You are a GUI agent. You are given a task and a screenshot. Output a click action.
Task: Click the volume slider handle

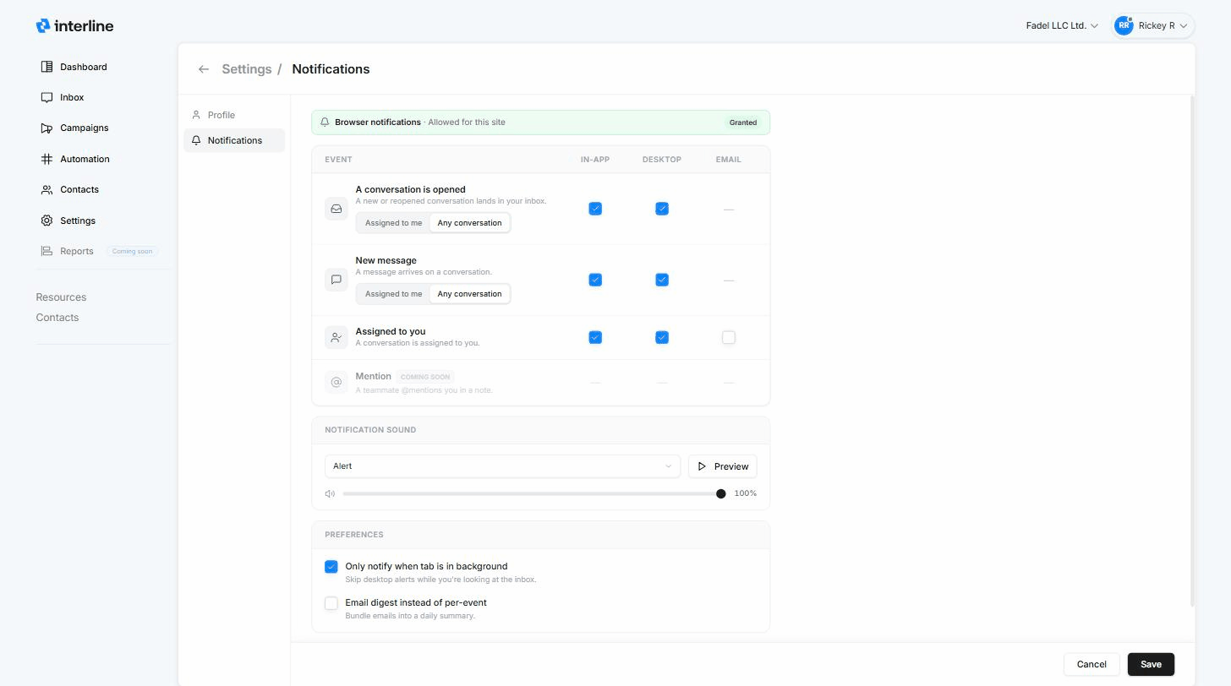tap(721, 494)
